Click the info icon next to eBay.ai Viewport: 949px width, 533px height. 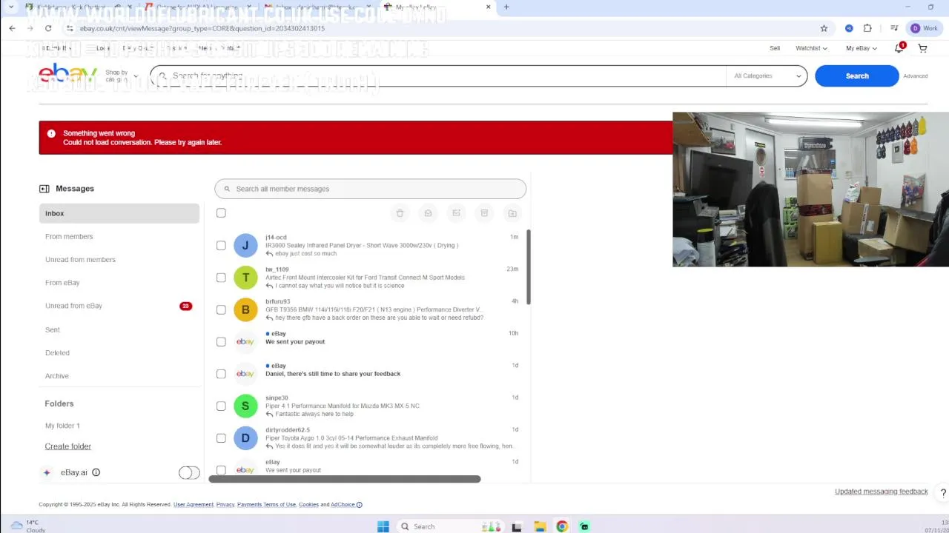click(x=96, y=472)
